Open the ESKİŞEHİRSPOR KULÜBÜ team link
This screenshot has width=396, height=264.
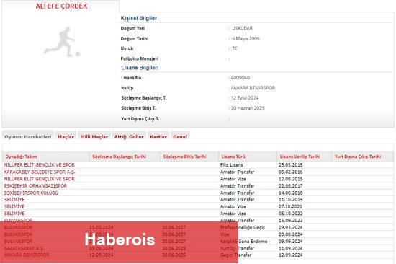[31, 193]
